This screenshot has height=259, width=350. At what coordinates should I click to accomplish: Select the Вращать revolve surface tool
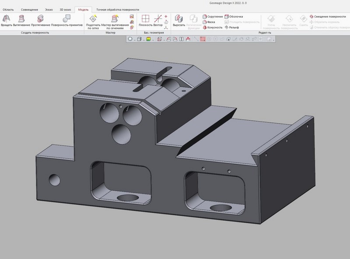click(7, 21)
